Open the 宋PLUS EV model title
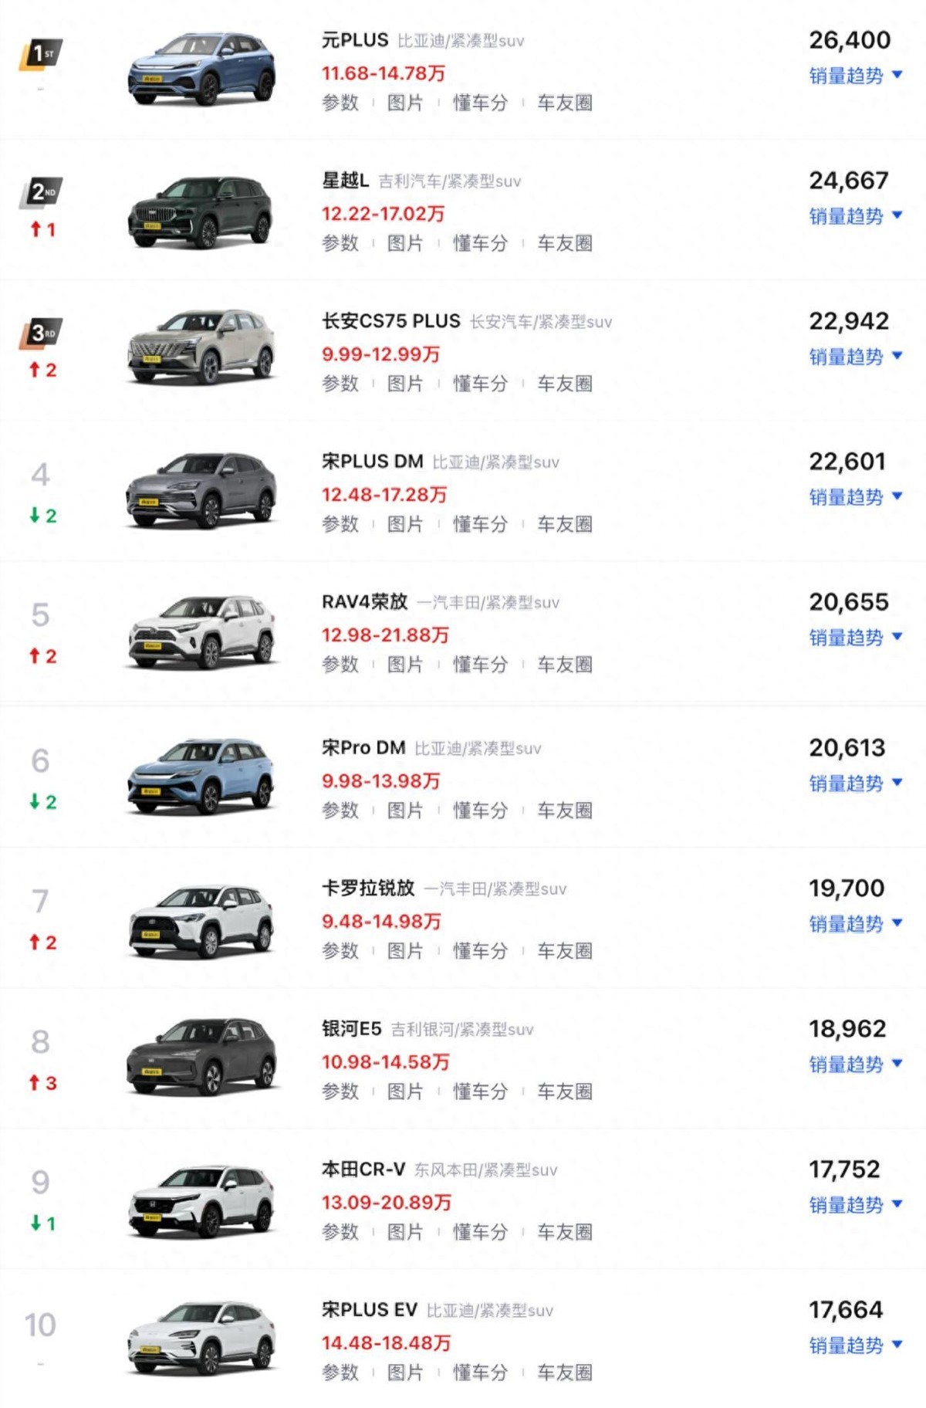The image size is (926, 1408). [370, 1310]
